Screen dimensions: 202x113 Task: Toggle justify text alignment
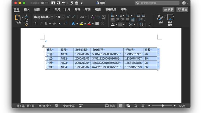point(128,20)
